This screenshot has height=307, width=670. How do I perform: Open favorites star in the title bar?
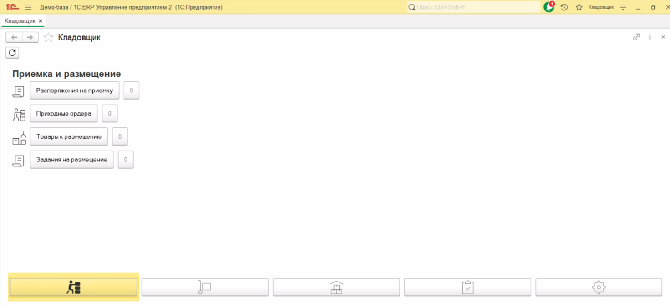click(579, 7)
